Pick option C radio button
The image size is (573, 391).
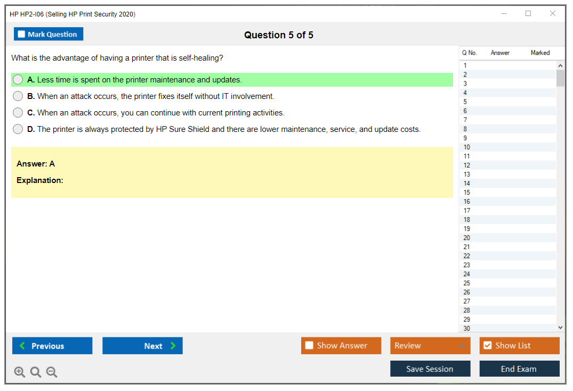[18, 113]
